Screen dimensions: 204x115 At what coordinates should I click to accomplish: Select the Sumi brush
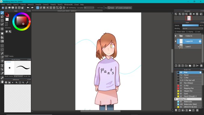[x=189, y=94]
